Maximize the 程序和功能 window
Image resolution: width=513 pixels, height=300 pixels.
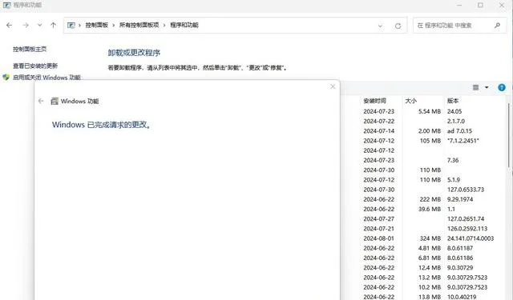480,5
